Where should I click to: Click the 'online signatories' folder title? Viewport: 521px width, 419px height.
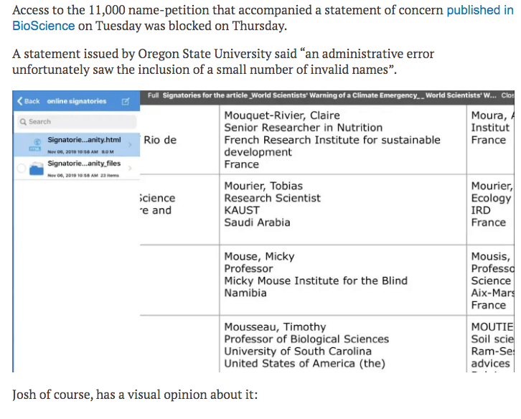tap(77, 101)
